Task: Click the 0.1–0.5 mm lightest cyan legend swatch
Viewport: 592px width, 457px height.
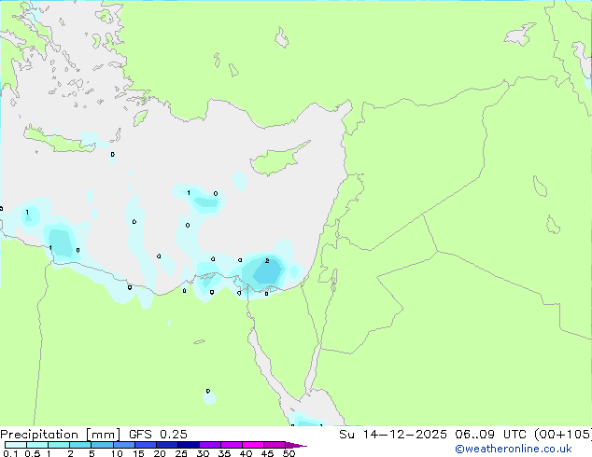Action: (16, 445)
